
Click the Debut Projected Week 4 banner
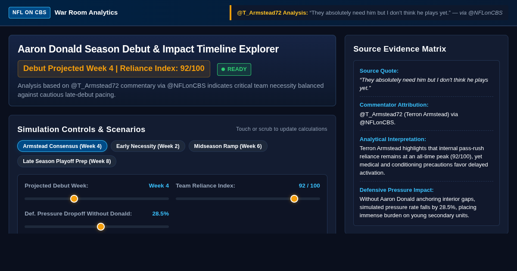pos(114,69)
